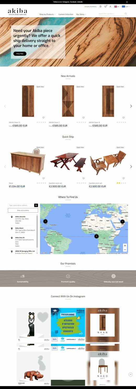Expand the Shop by Products menu
136x389 pixels.
click(x=48, y=14)
